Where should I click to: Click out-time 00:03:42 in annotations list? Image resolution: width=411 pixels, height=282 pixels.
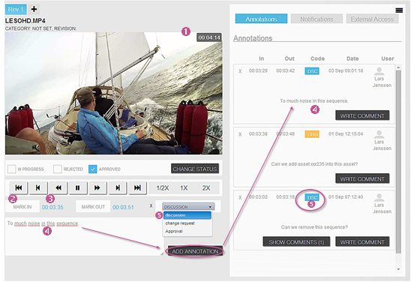(286, 70)
